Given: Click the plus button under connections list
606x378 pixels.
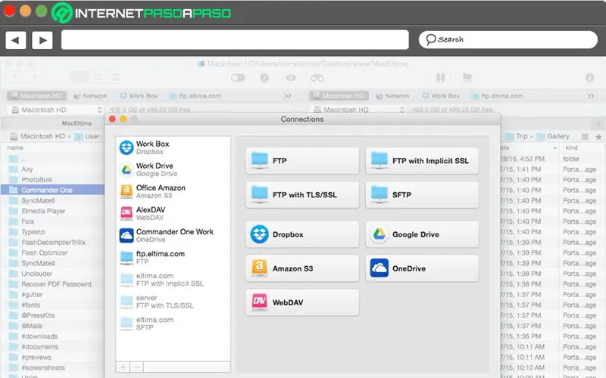Looking at the screenshot, I should coord(123,367).
